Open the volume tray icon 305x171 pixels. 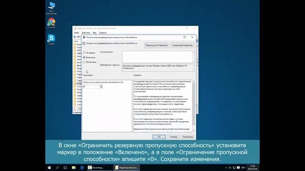click(x=230, y=168)
